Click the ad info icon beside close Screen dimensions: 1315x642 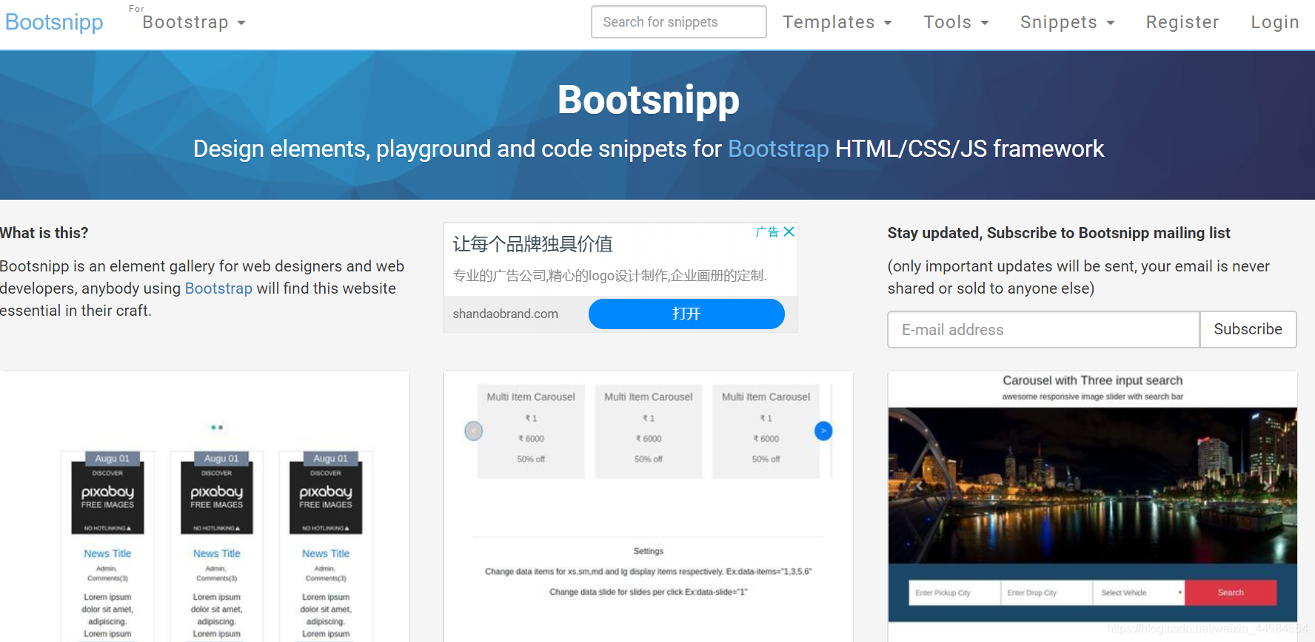(x=767, y=232)
